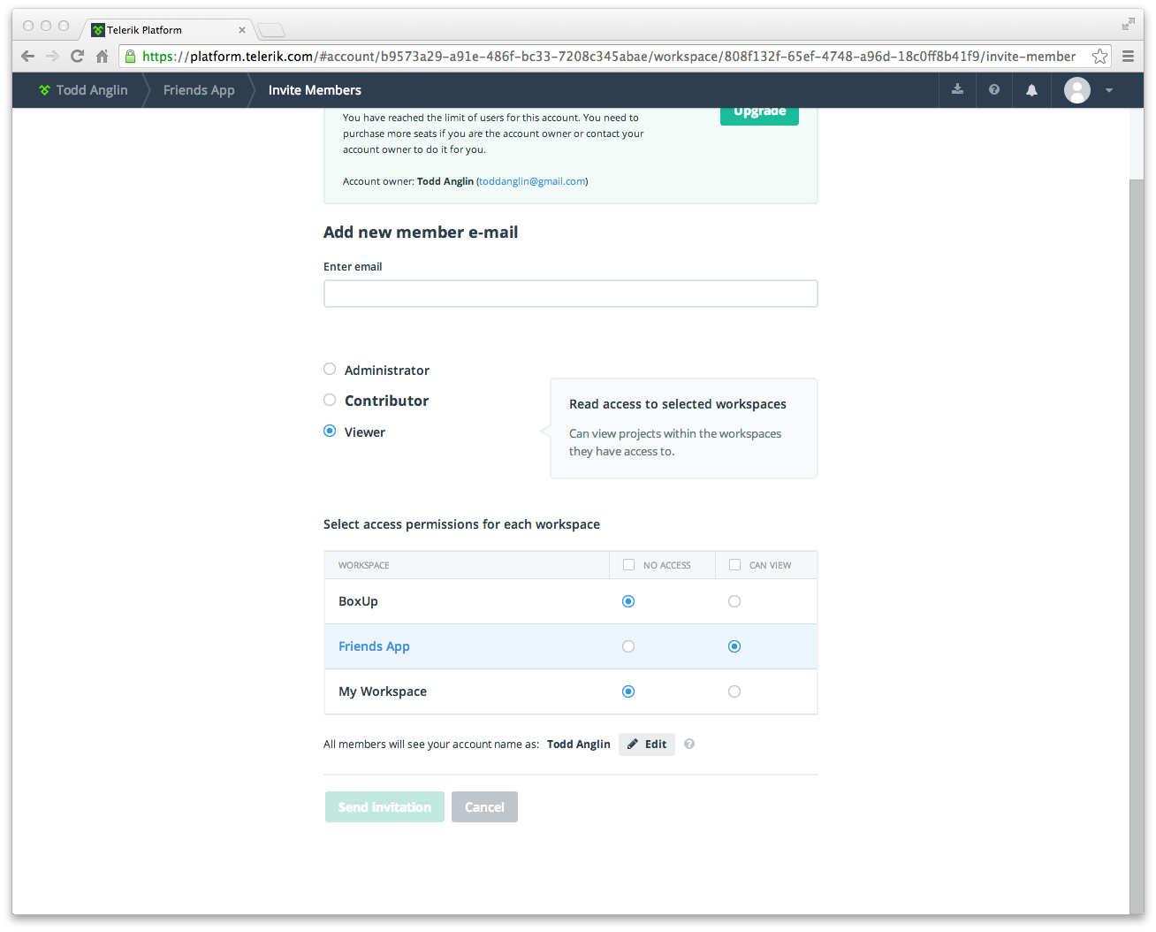
Task: Click the page vertical scrollbar thumb
Action: (x=1137, y=546)
